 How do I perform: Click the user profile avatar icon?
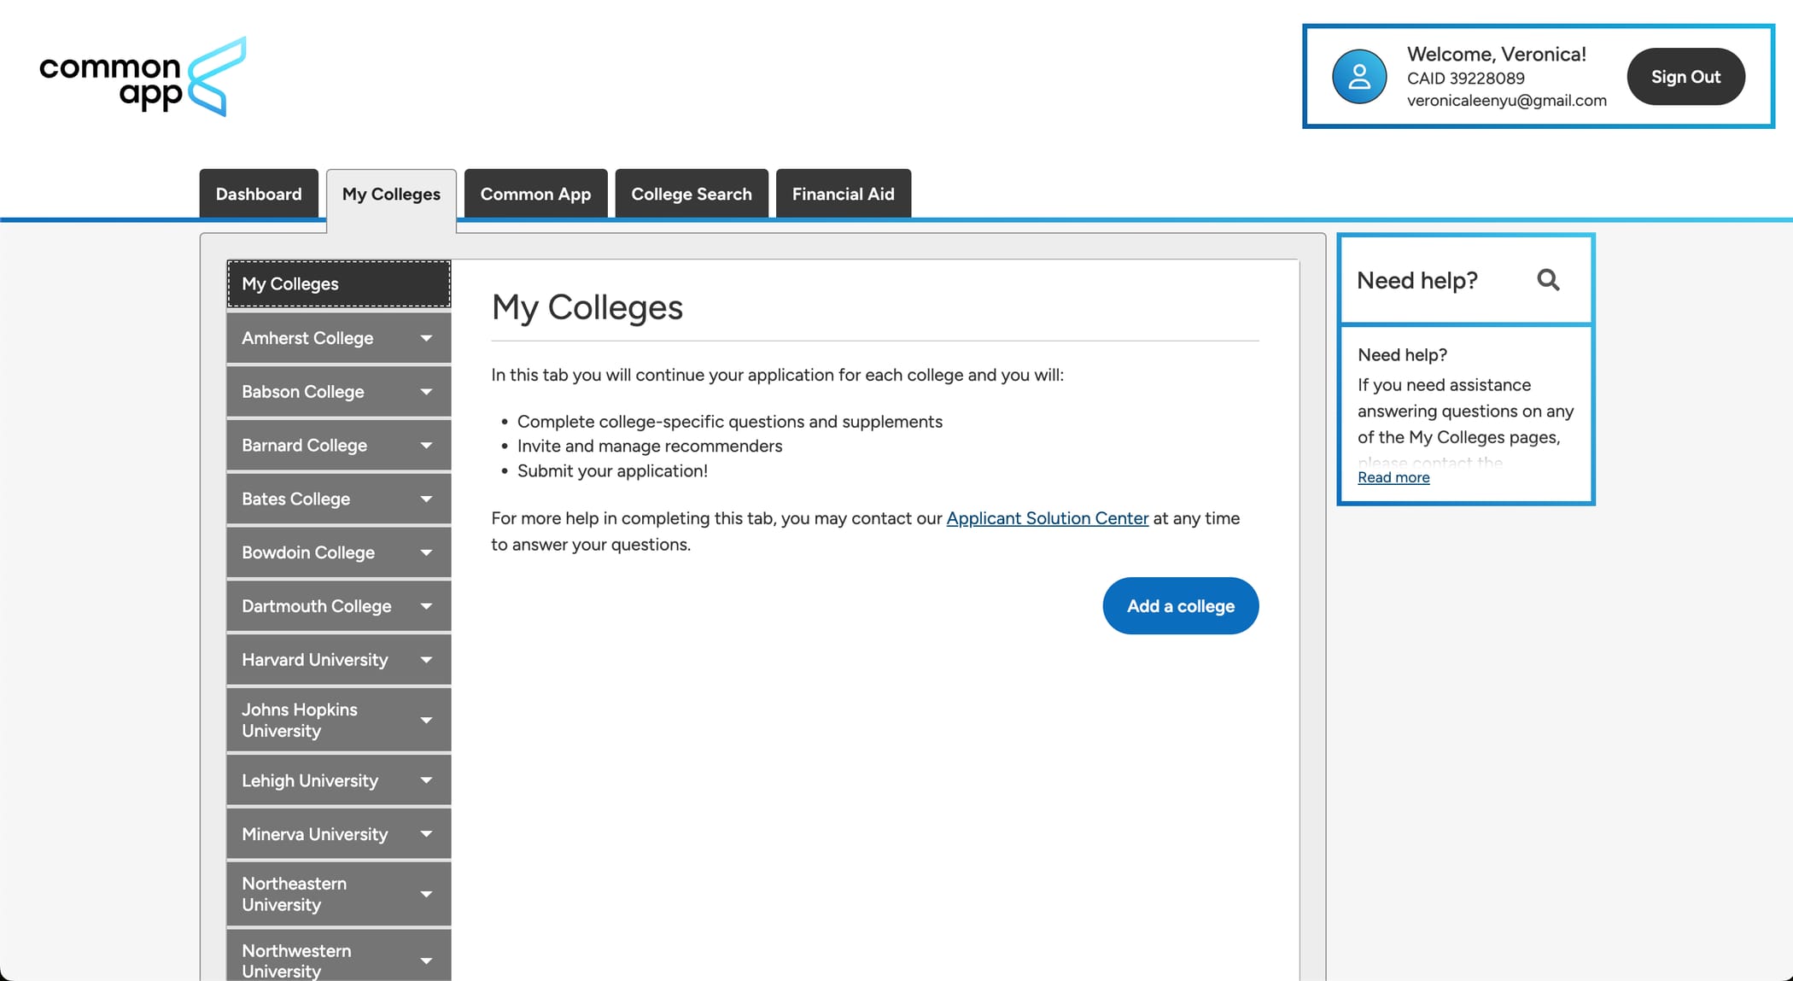pyautogui.click(x=1358, y=76)
